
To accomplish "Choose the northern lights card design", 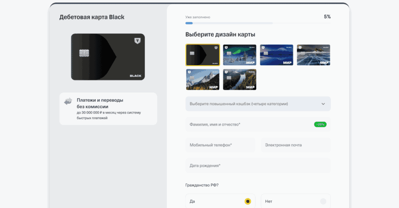I will point(239,55).
